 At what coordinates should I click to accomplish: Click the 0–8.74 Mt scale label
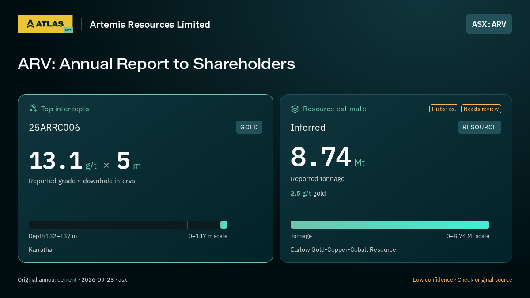coord(468,236)
